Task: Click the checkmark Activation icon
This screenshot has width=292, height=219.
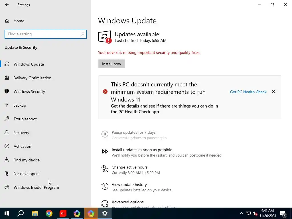Action: [x=7, y=146]
